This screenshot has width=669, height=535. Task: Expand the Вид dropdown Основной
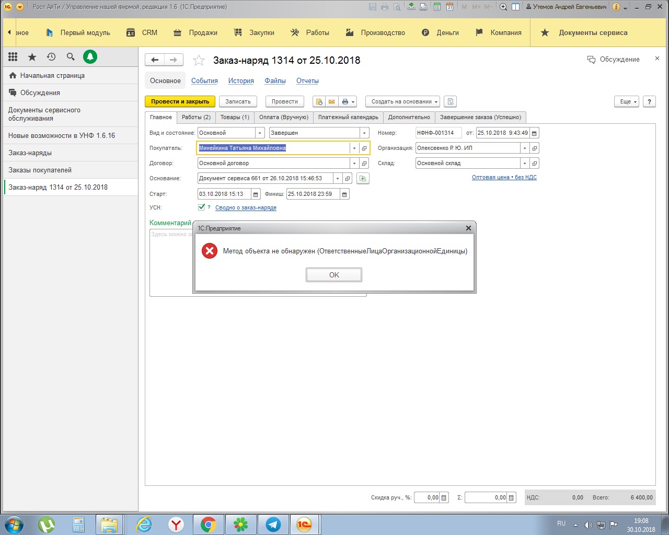260,133
